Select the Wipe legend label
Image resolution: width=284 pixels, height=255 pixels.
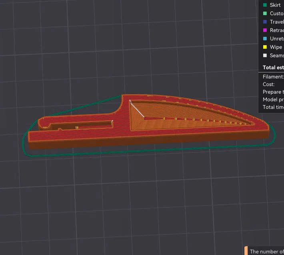[x=276, y=47]
